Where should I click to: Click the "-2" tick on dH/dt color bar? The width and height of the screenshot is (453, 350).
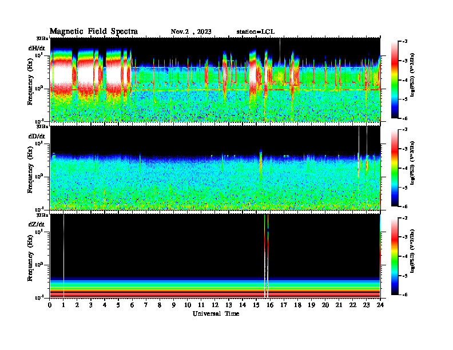point(405,42)
